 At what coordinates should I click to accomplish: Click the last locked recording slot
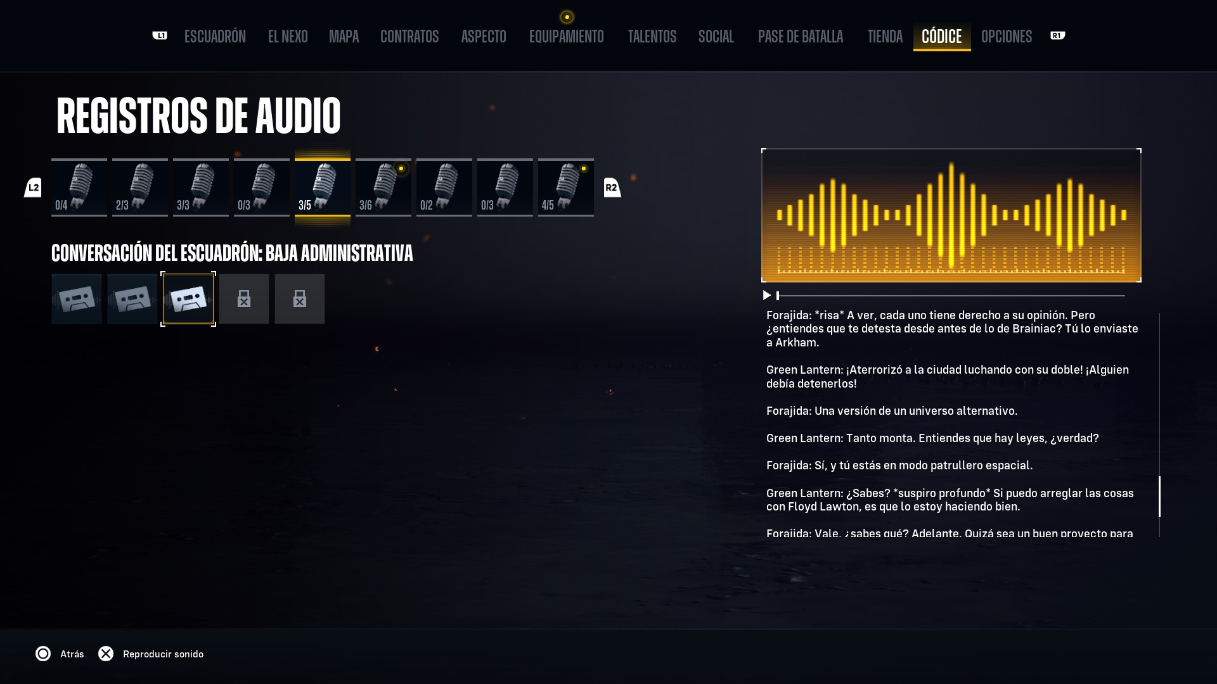coord(300,299)
